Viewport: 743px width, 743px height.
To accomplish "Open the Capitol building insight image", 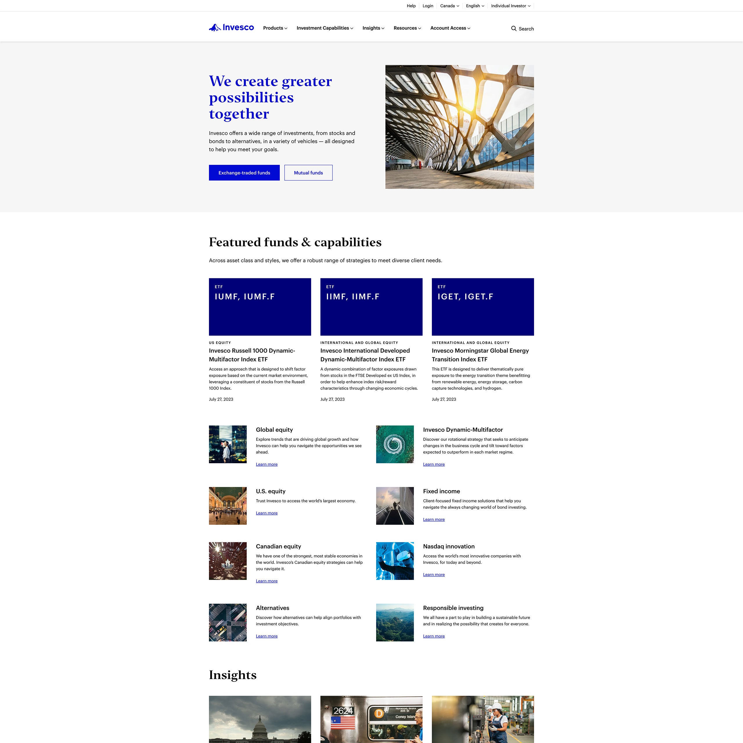I will (x=260, y=719).
